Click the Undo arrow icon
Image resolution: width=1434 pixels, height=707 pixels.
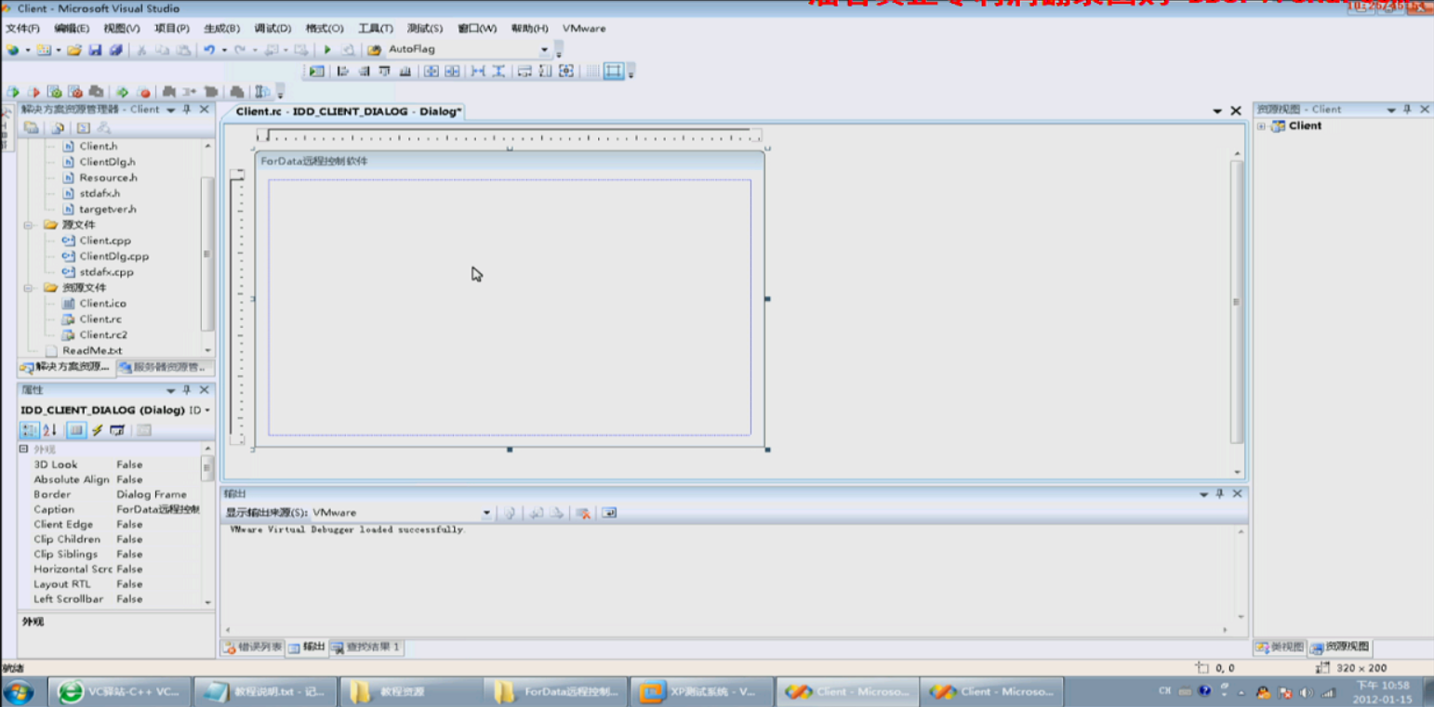pyautogui.click(x=208, y=50)
